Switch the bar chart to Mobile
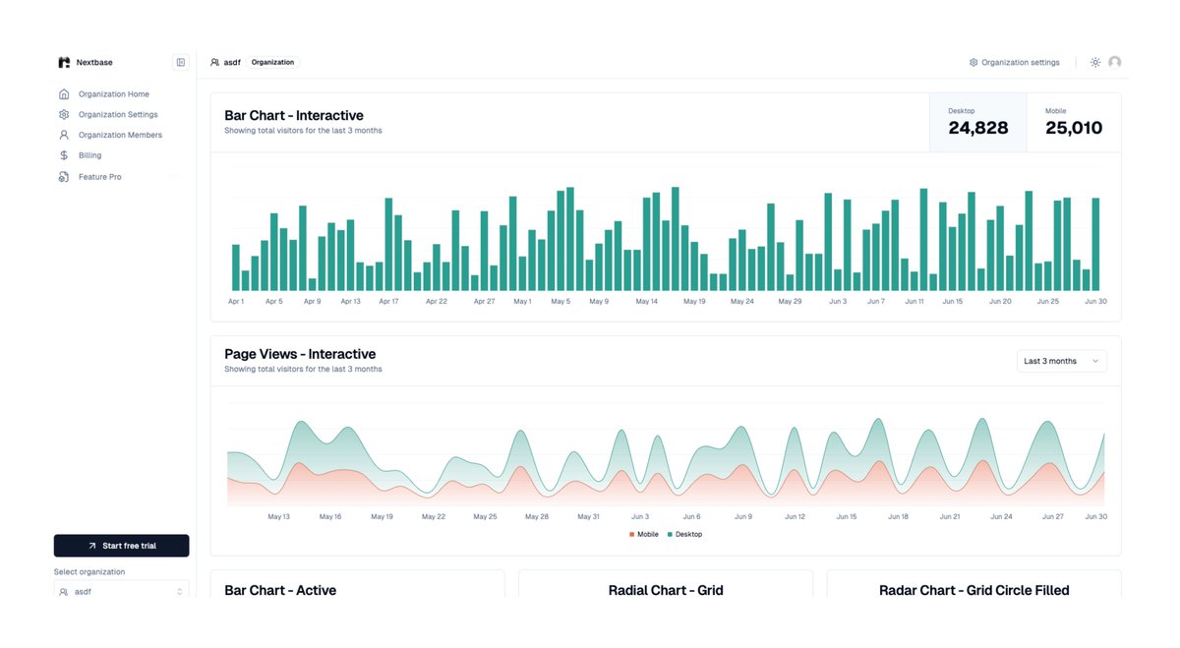 [x=1074, y=123]
